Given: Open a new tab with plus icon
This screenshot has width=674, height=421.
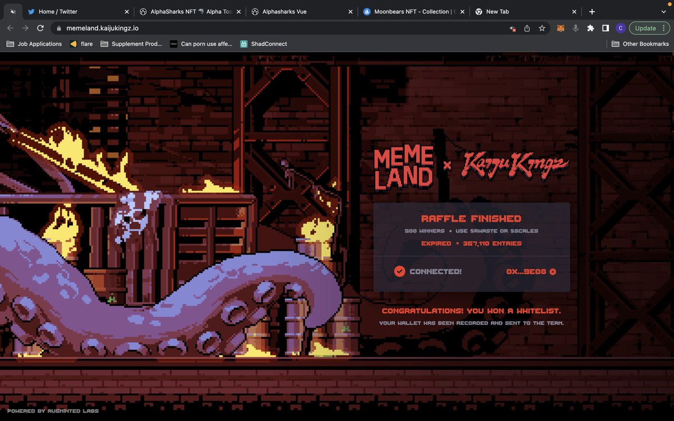Looking at the screenshot, I should 592,11.
